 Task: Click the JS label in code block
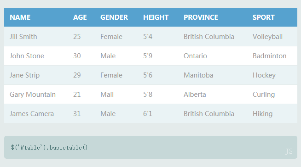(x=289, y=151)
